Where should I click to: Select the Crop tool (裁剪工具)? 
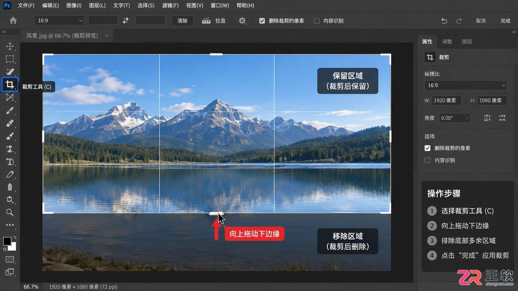click(x=10, y=85)
